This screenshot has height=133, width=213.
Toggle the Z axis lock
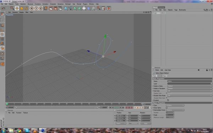point(41,8)
